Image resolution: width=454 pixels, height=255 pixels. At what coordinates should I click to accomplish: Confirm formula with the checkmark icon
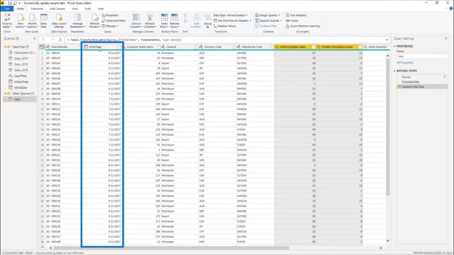(52, 40)
